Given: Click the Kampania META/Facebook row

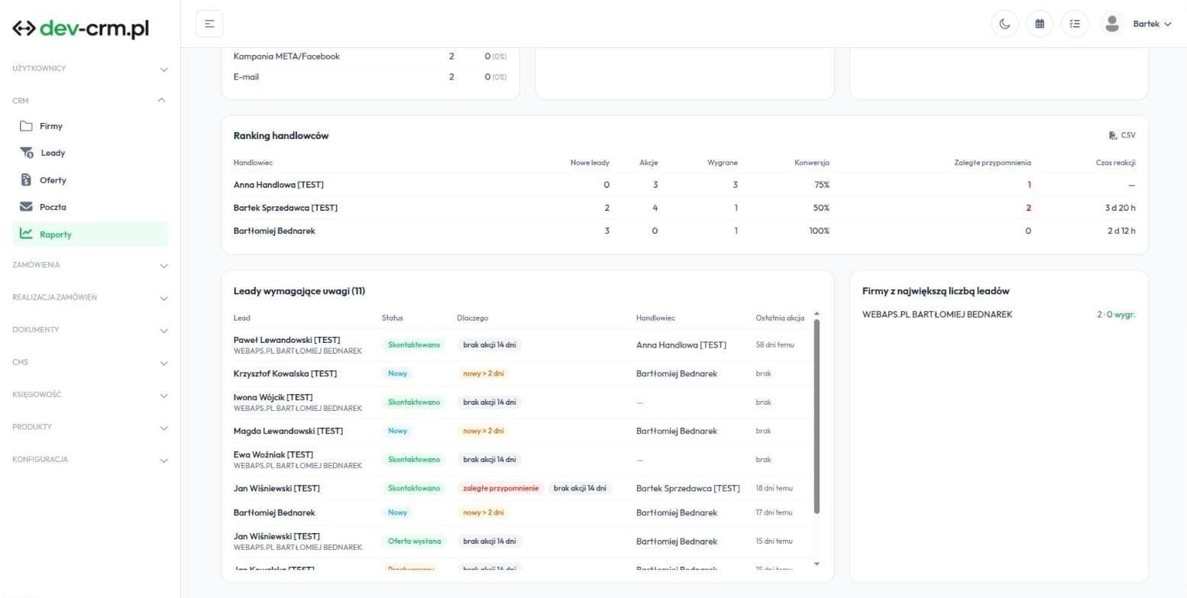Looking at the screenshot, I should pos(370,57).
